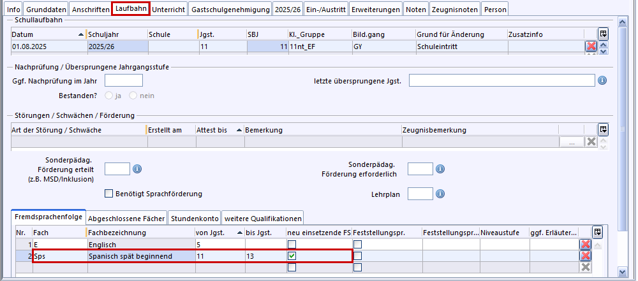Viewport: 638px width, 281px height.
Task: Enable Benötigt Sprachförderung checkbox
Action: 108,194
